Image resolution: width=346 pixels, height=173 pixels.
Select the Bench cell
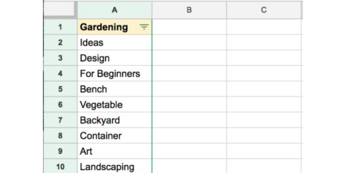[114, 89]
